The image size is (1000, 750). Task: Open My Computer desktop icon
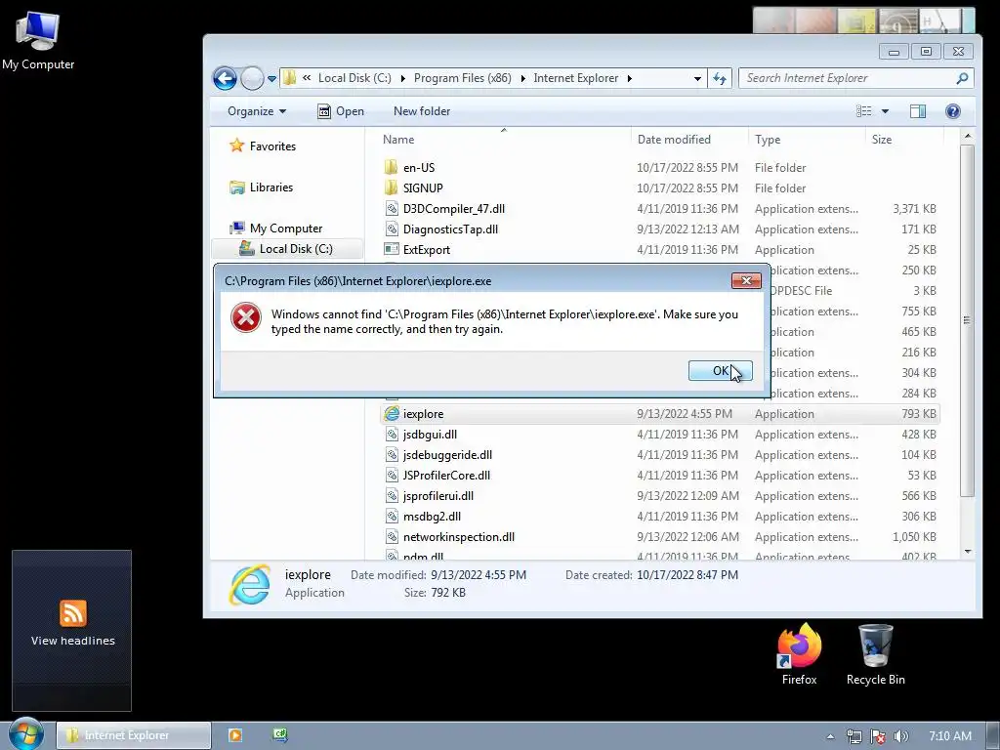(38, 41)
